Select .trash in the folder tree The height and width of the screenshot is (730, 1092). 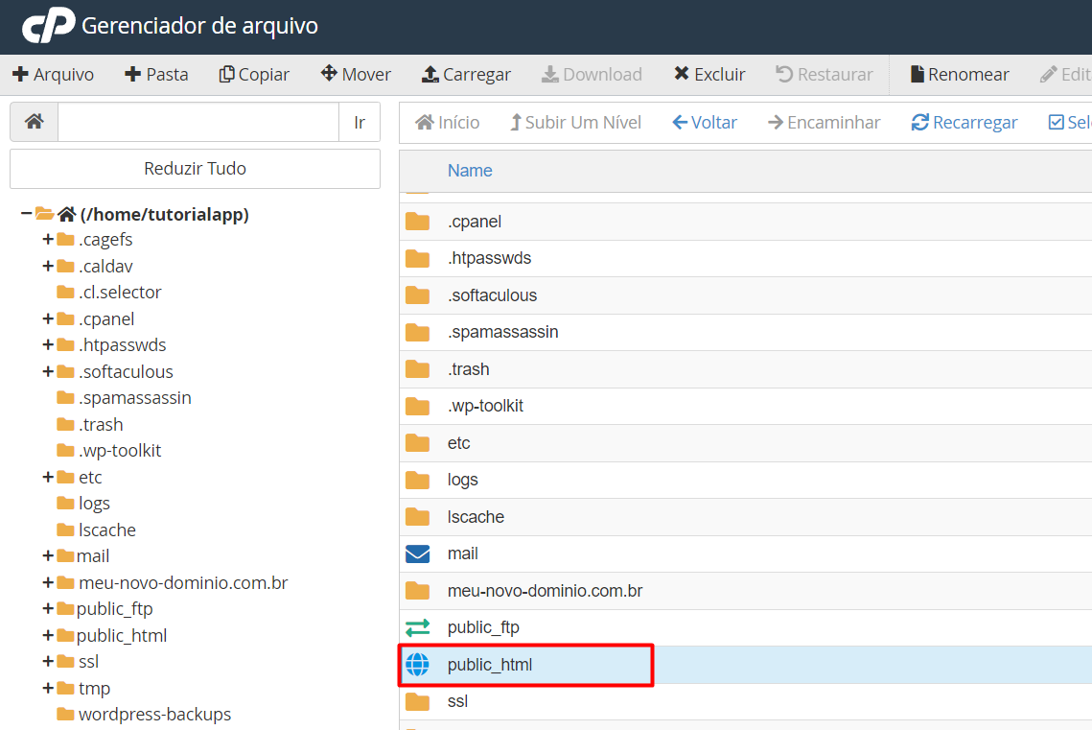[101, 424]
